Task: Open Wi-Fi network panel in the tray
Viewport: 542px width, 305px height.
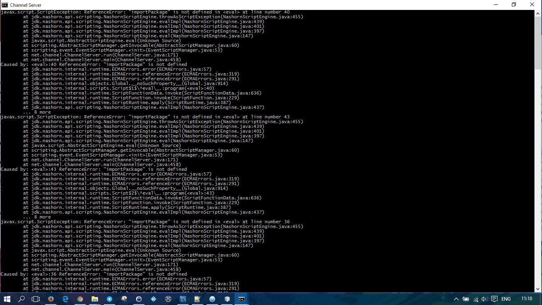Action: pyautogui.click(x=476, y=299)
